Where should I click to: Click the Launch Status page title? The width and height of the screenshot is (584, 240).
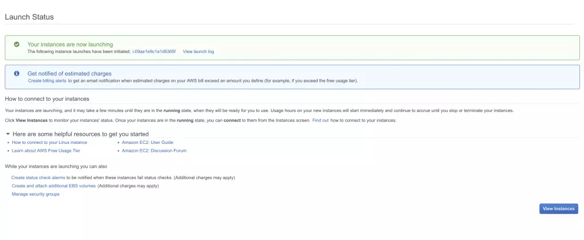(29, 17)
